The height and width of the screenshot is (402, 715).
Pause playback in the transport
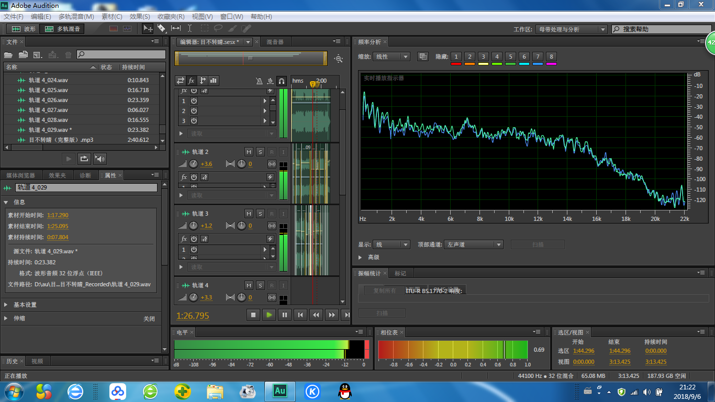click(x=285, y=315)
